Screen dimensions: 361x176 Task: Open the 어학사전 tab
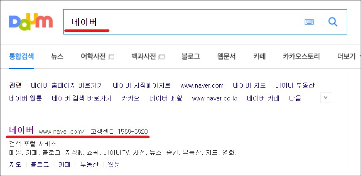[93, 56]
